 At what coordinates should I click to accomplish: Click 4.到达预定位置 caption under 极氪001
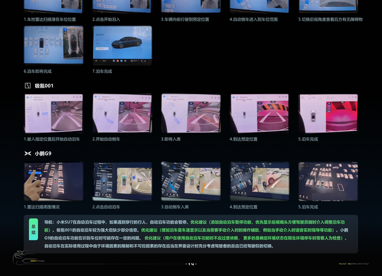pos(243,139)
